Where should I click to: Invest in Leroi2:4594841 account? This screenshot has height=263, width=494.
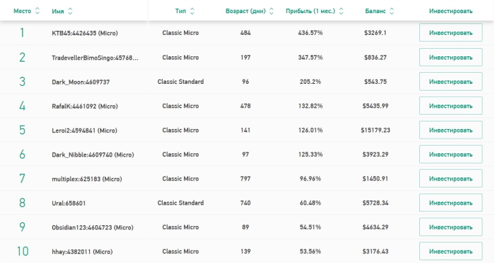pos(451,130)
